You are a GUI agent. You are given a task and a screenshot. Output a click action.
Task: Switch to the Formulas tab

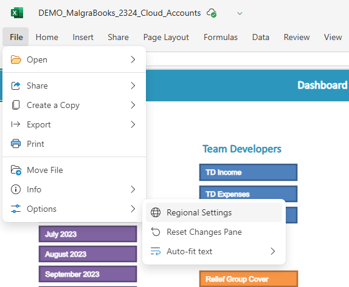221,37
